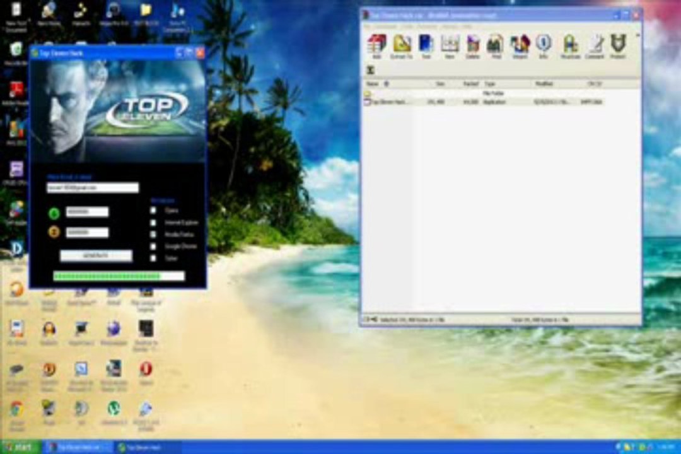Click the Find icon in WinRAR toolbar
The width and height of the screenshot is (681, 454).
click(496, 47)
